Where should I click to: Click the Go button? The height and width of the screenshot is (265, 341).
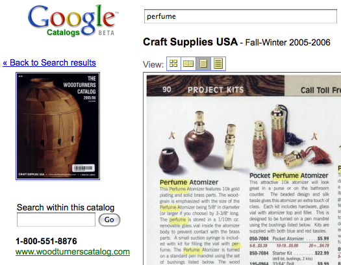[x=109, y=220]
